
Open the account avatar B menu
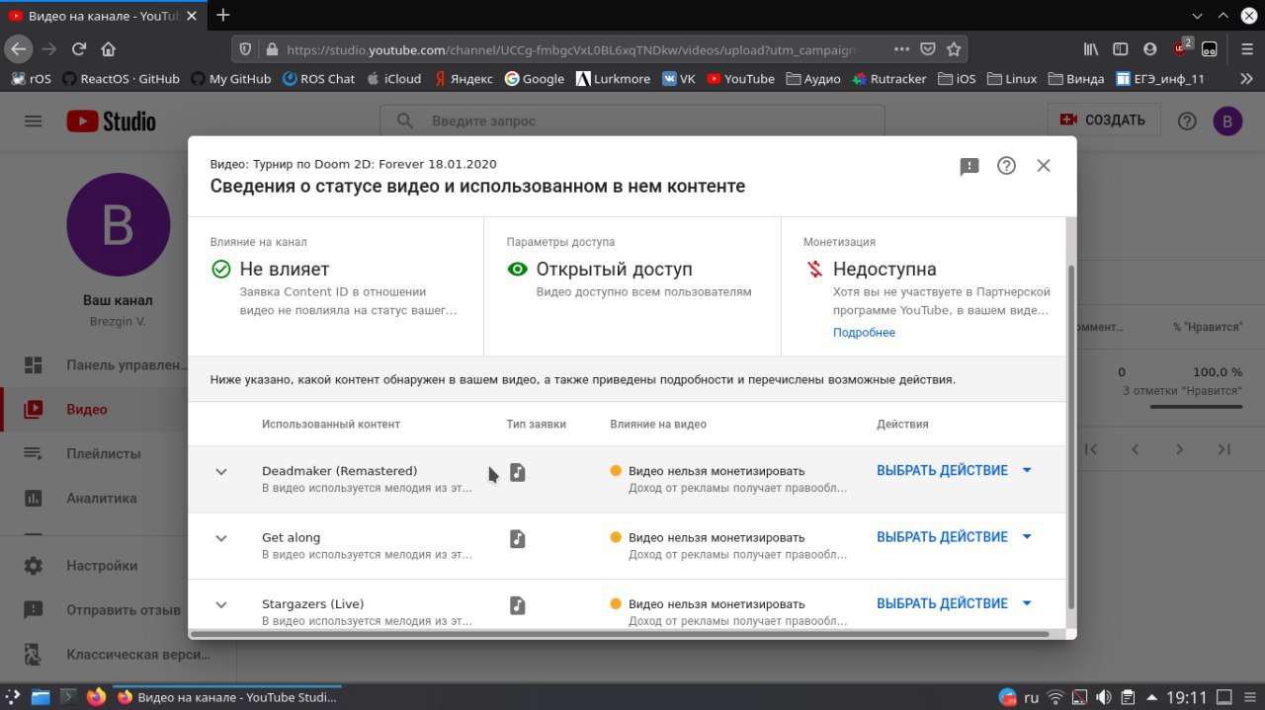point(1227,121)
